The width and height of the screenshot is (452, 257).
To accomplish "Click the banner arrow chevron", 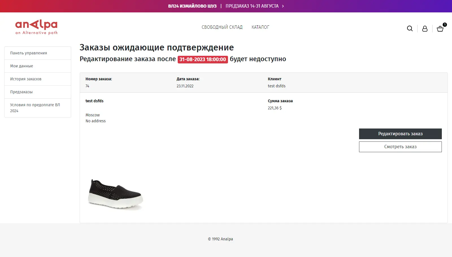I will [283, 6].
